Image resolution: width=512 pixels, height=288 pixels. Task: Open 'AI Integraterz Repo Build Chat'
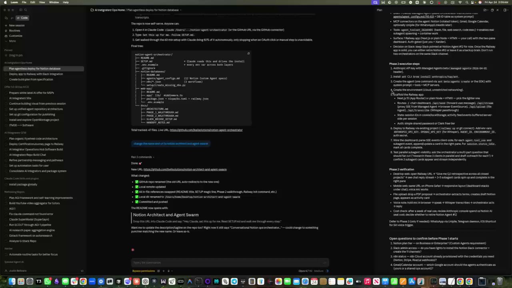[x=28, y=155]
